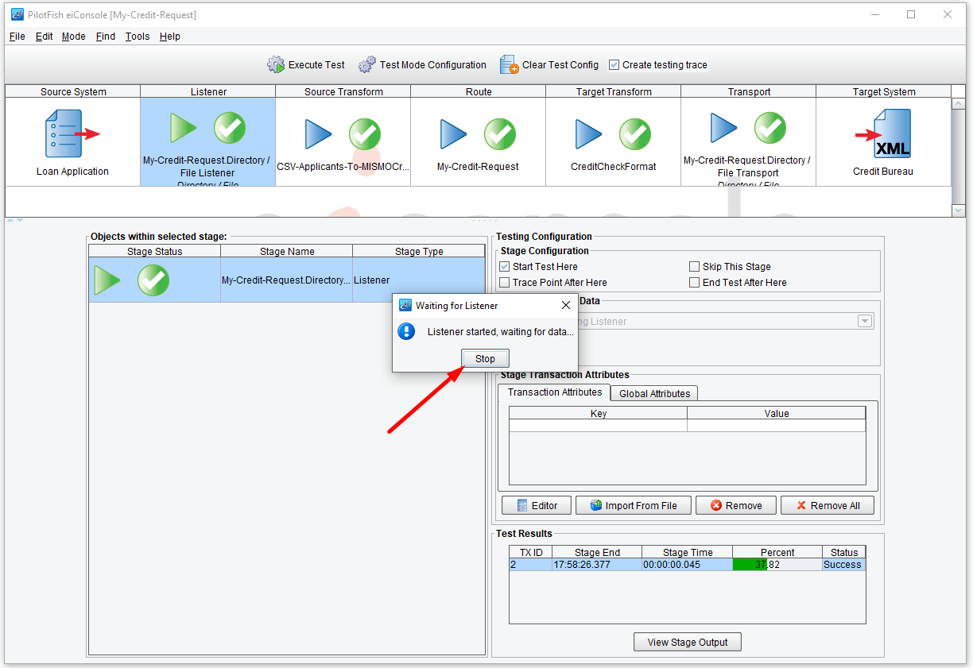Screen dimensions: 973x668
Task: Click the attributes Editor button
Action: click(536, 506)
